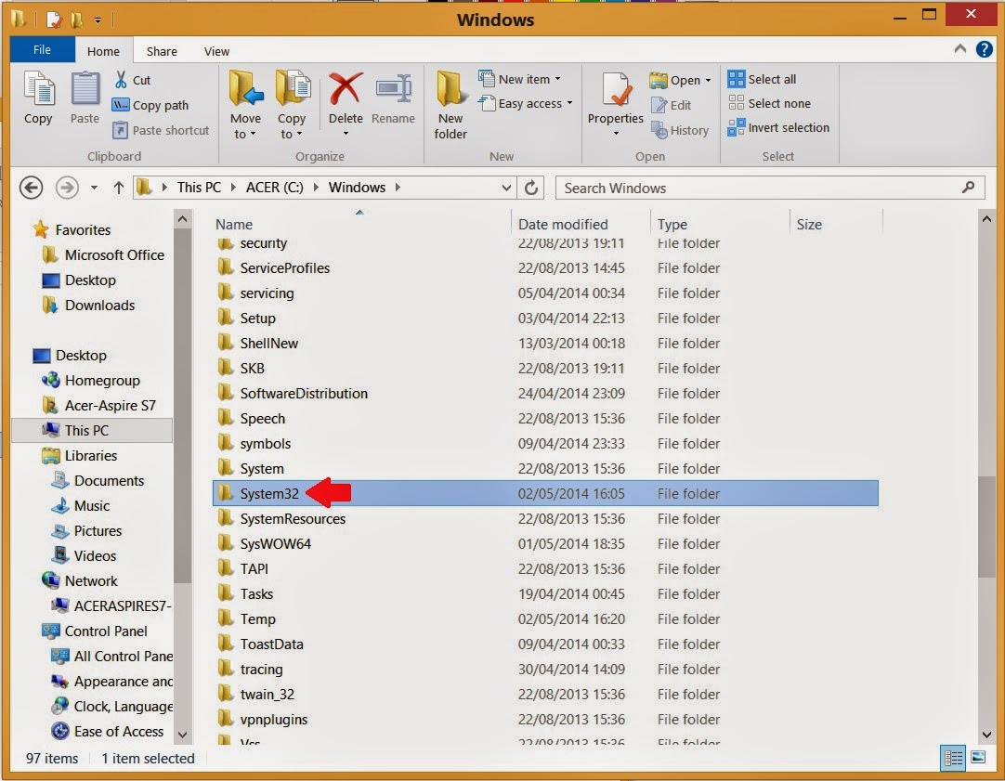This screenshot has width=1005, height=781.
Task: Switch to the Share ribbon tab
Action: tap(162, 51)
